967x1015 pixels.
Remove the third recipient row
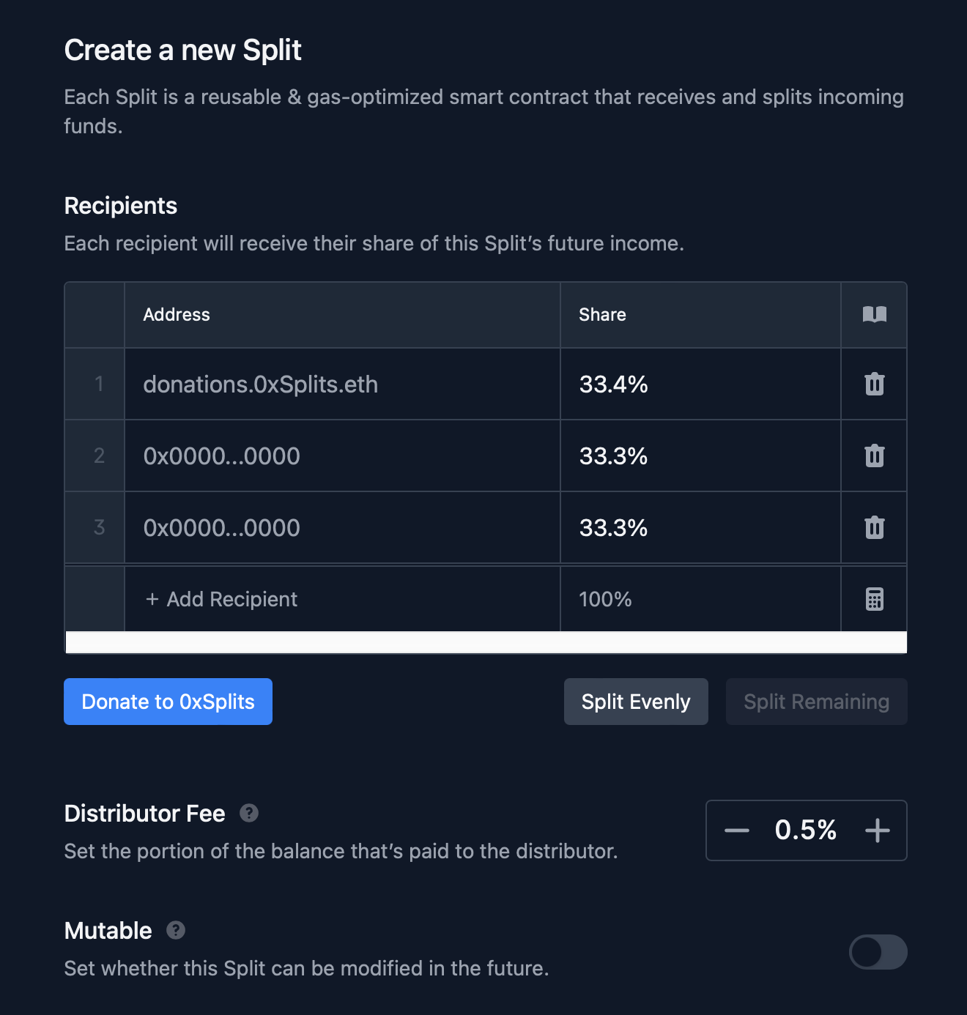pos(874,527)
